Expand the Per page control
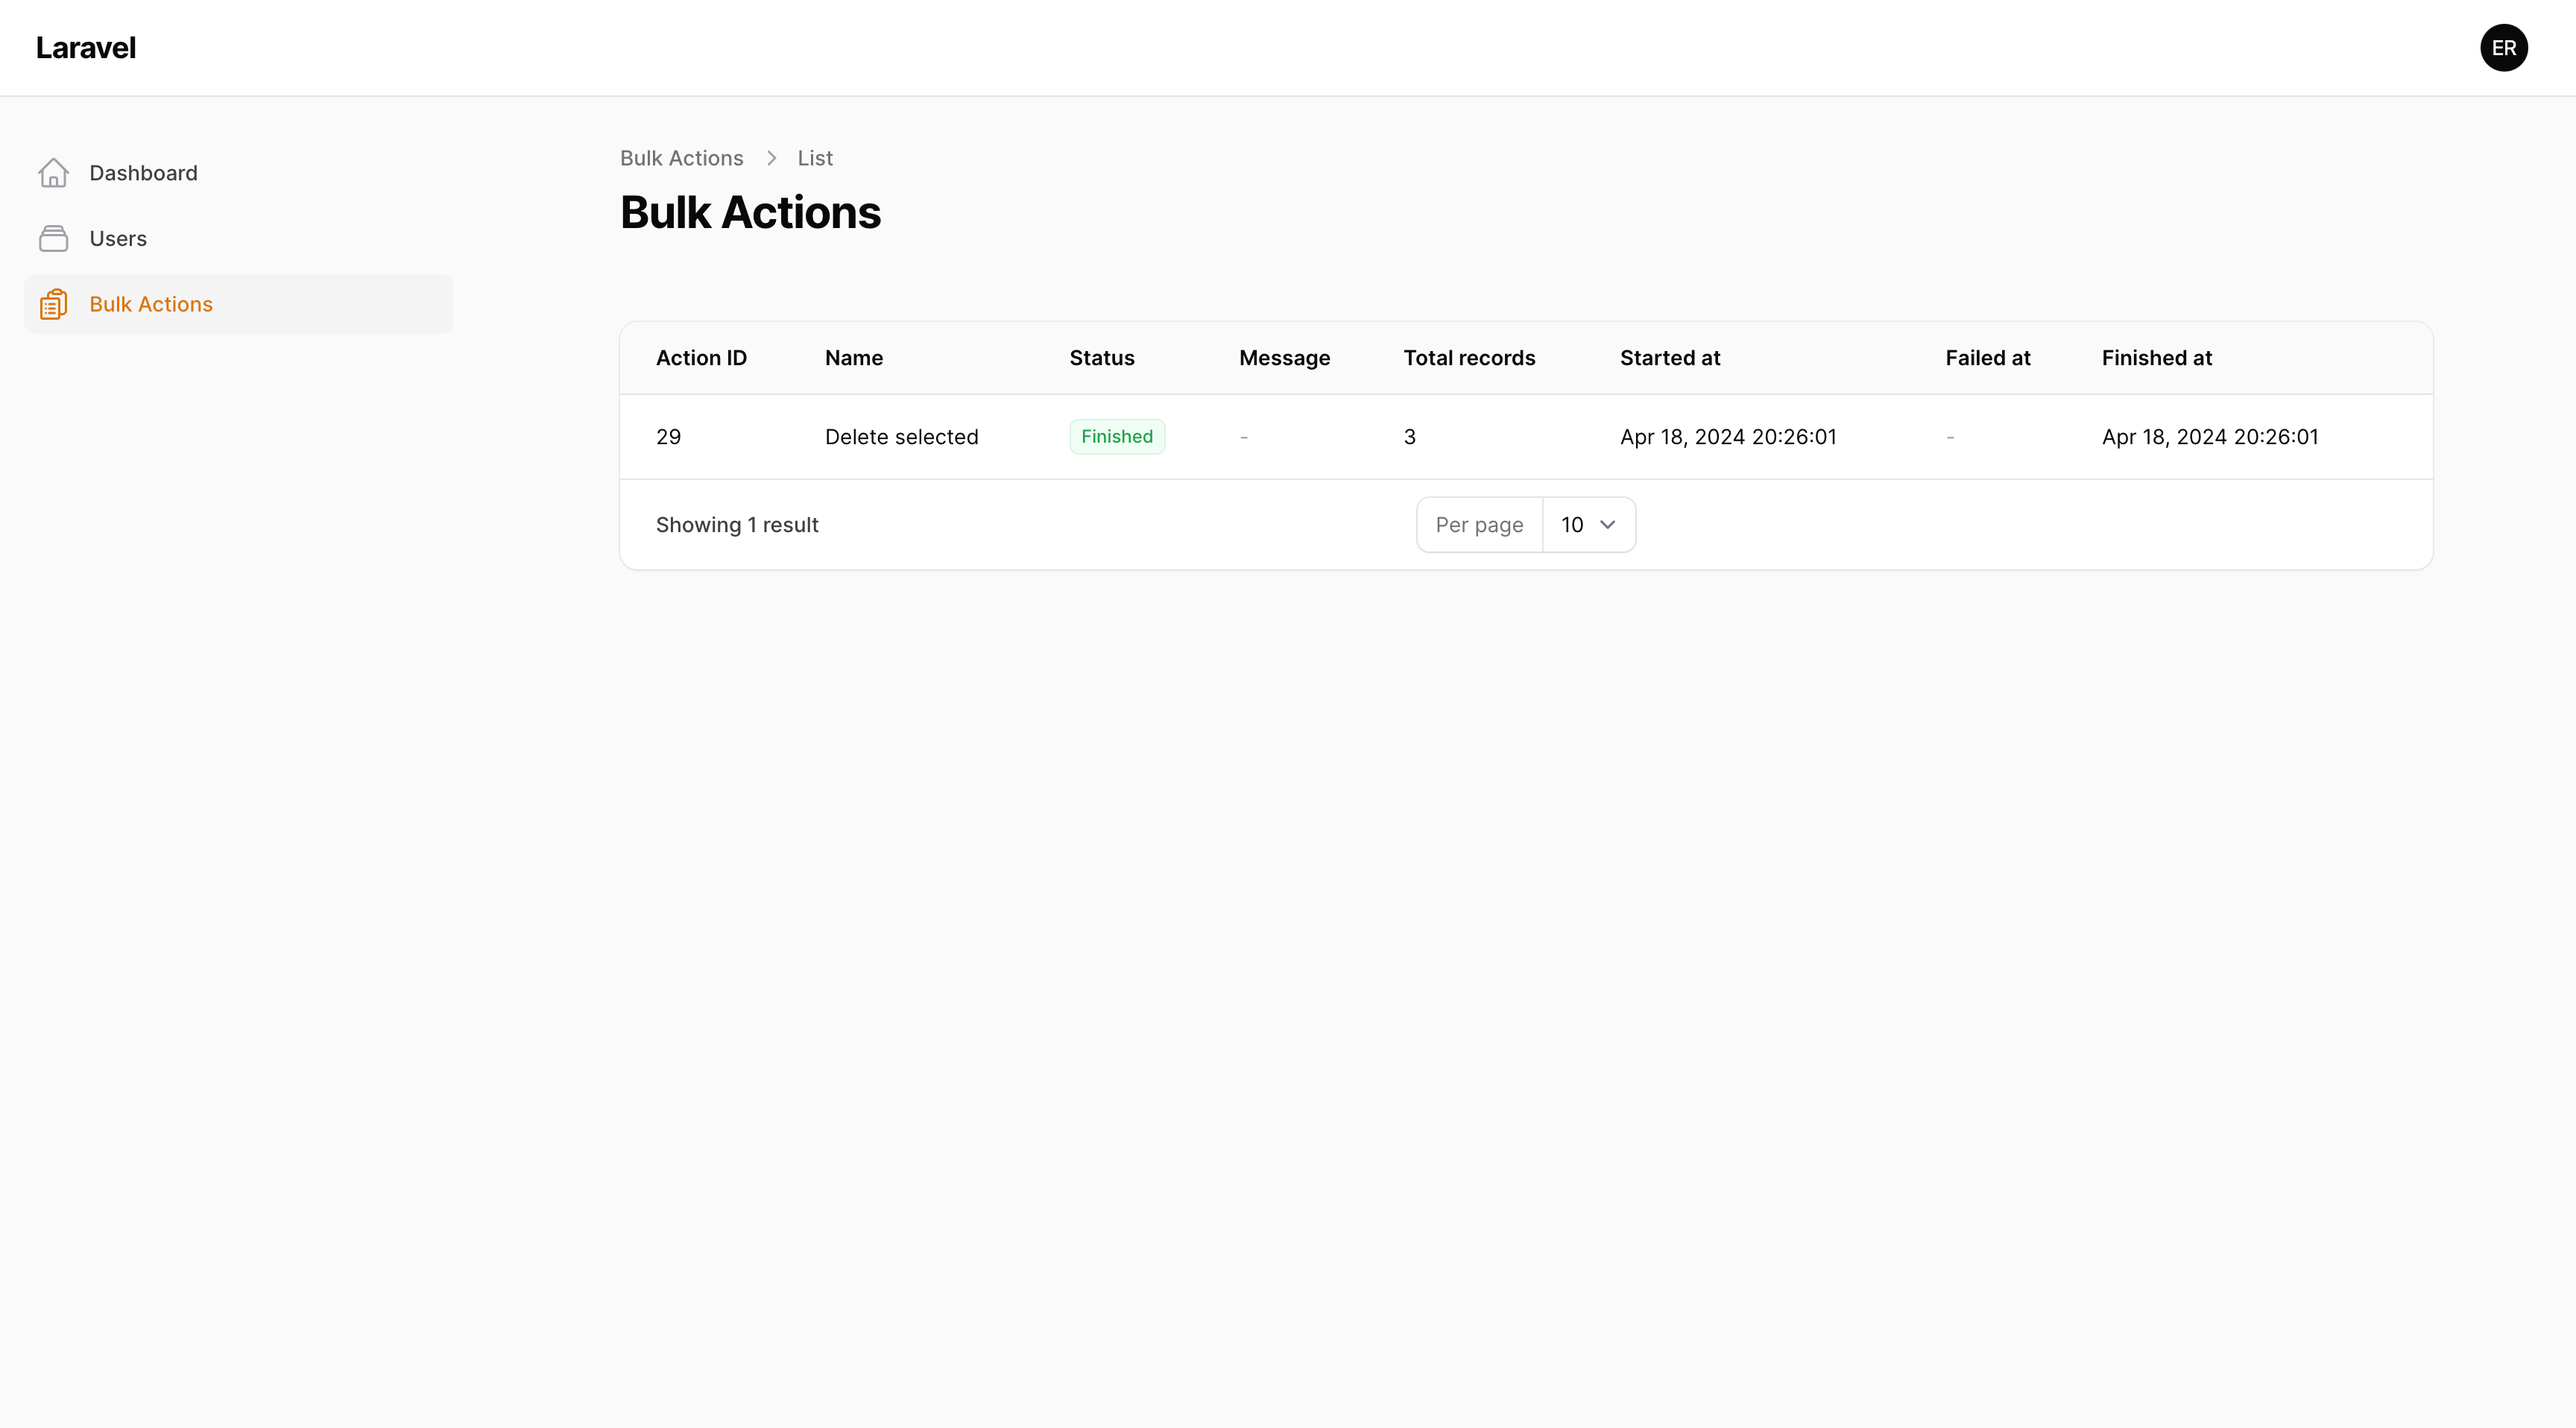 (x=1479, y=524)
